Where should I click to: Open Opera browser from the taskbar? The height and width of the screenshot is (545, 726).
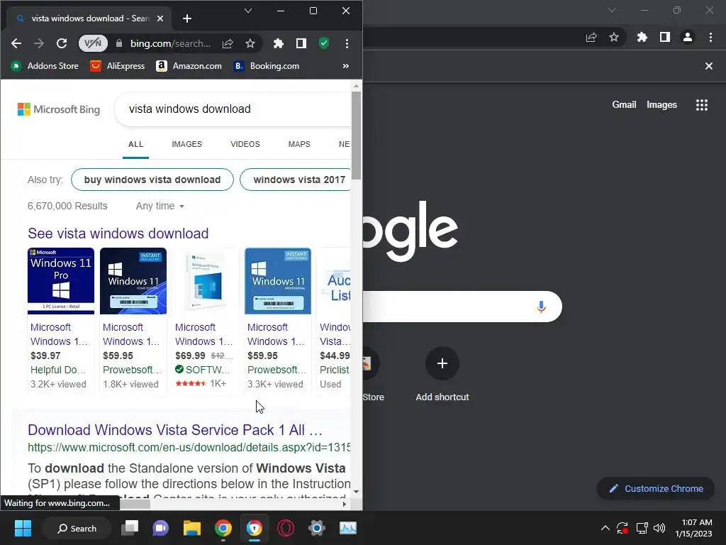286,528
